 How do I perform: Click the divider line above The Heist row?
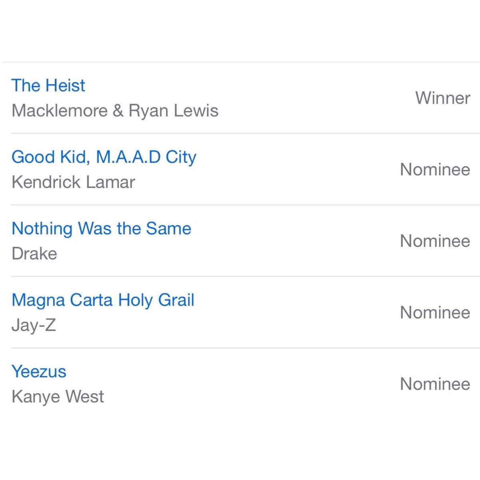240,62
